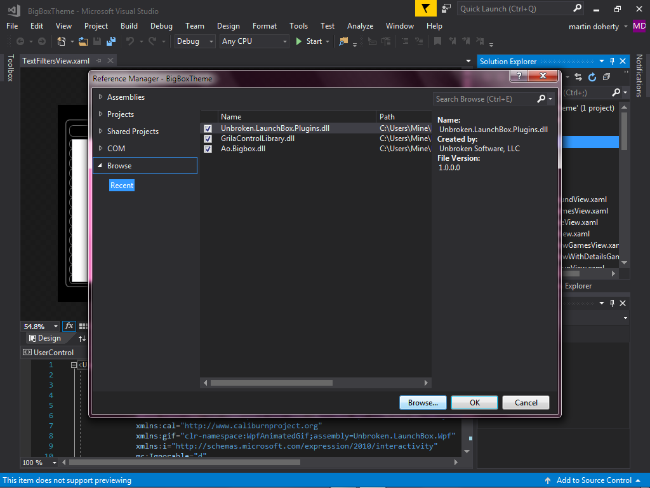Click the Find in Files toolbar icon

(x=343, y=41)
